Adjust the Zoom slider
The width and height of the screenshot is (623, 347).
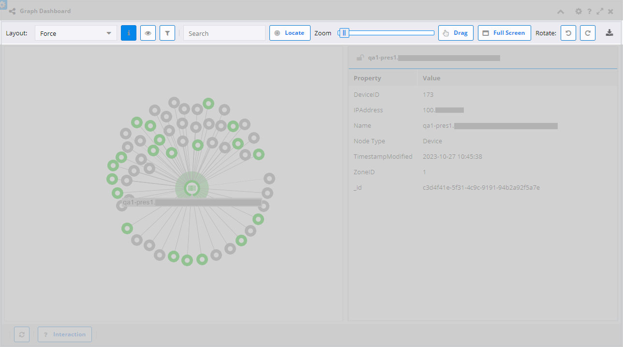pyautogui.click(x=344, y=32)
